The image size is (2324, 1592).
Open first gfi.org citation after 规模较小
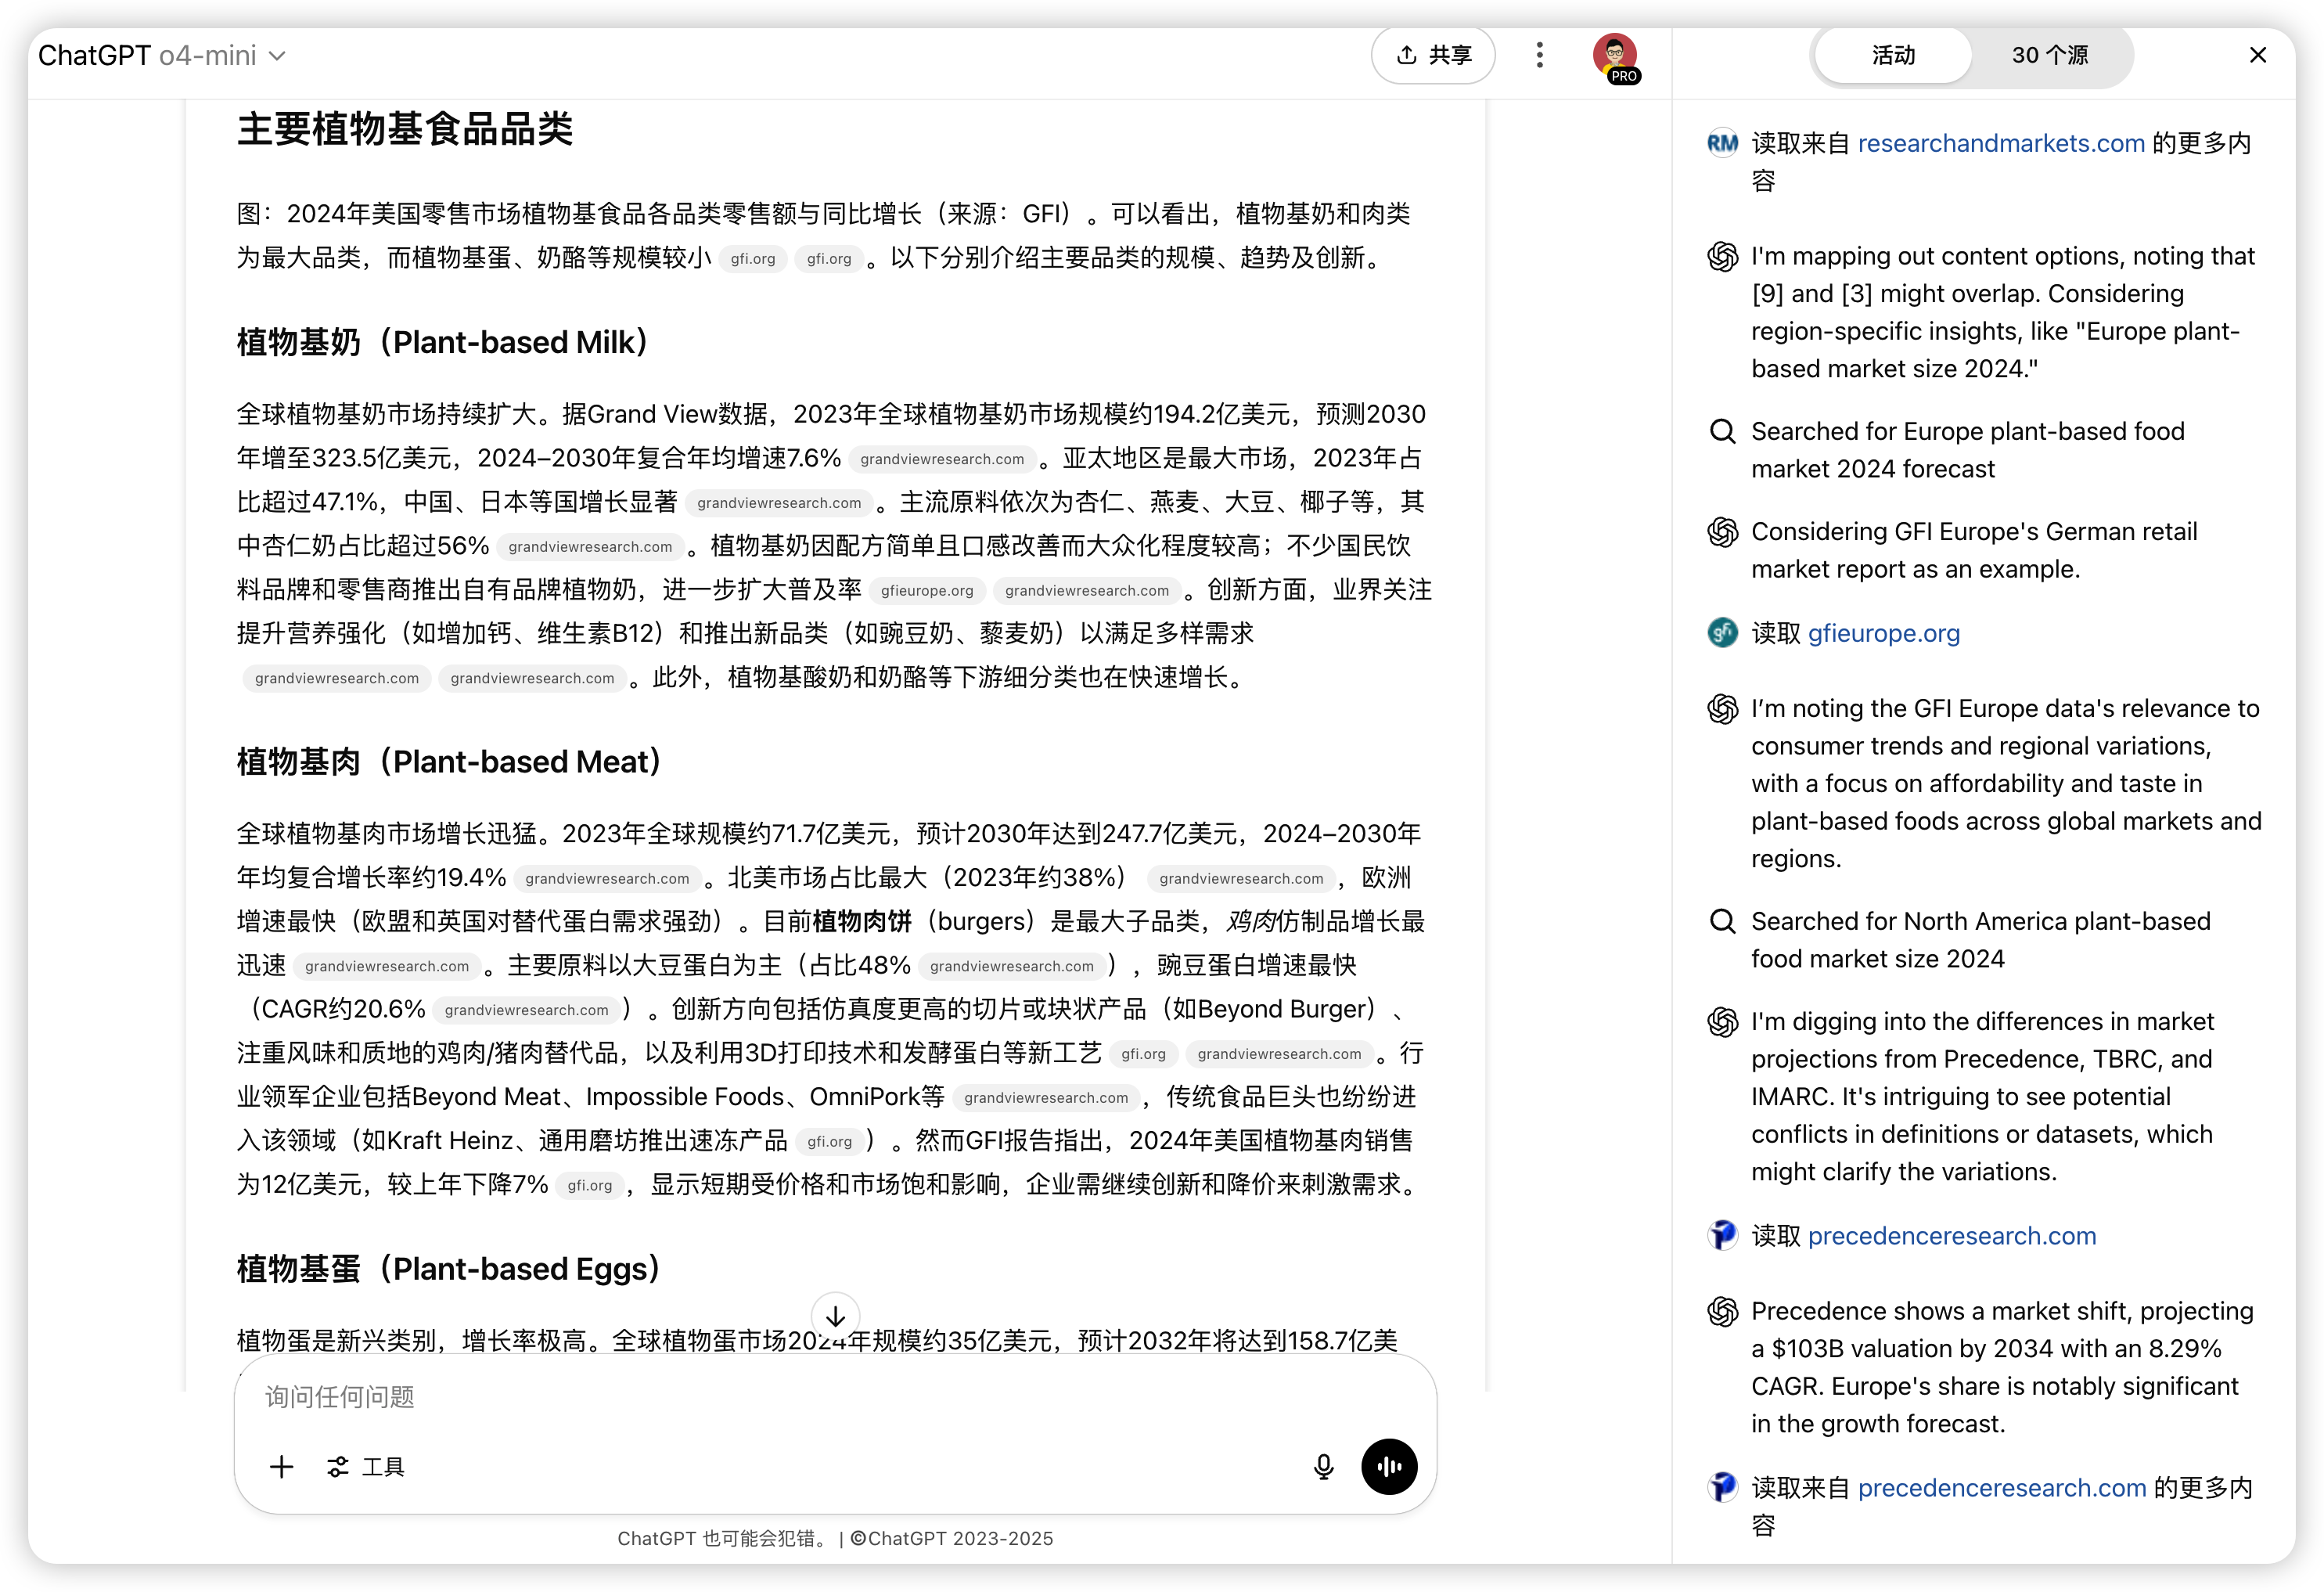coord(753,259)
